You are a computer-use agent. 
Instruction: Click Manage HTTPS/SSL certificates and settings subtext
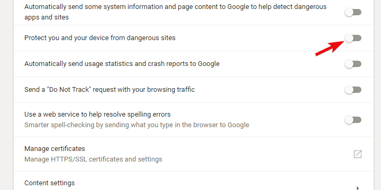(93, 159)
